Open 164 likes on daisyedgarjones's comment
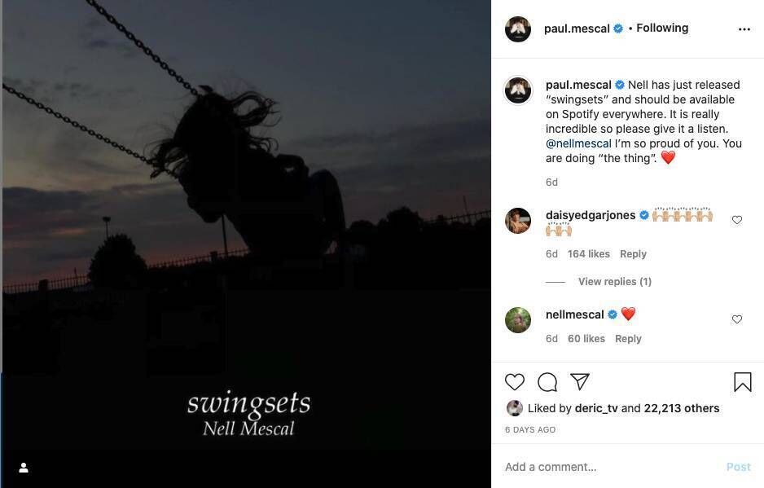 coord(588,254)
